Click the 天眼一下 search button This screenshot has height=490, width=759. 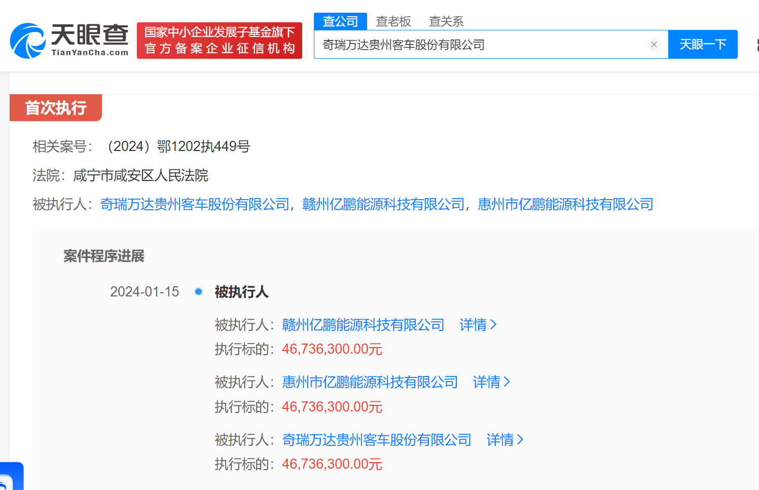point(703,45)
